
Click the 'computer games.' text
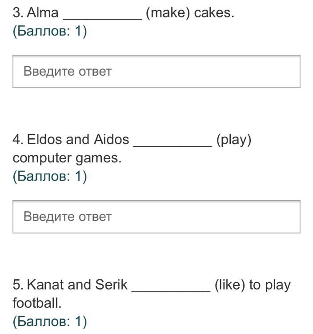67,158
